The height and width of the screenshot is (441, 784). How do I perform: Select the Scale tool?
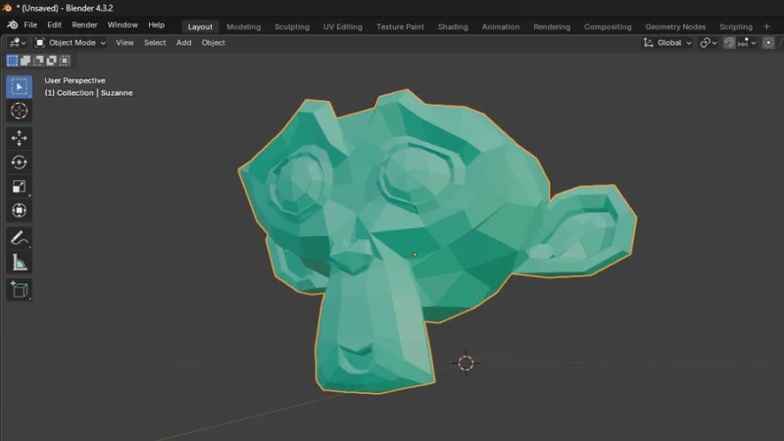coord(19,186)
